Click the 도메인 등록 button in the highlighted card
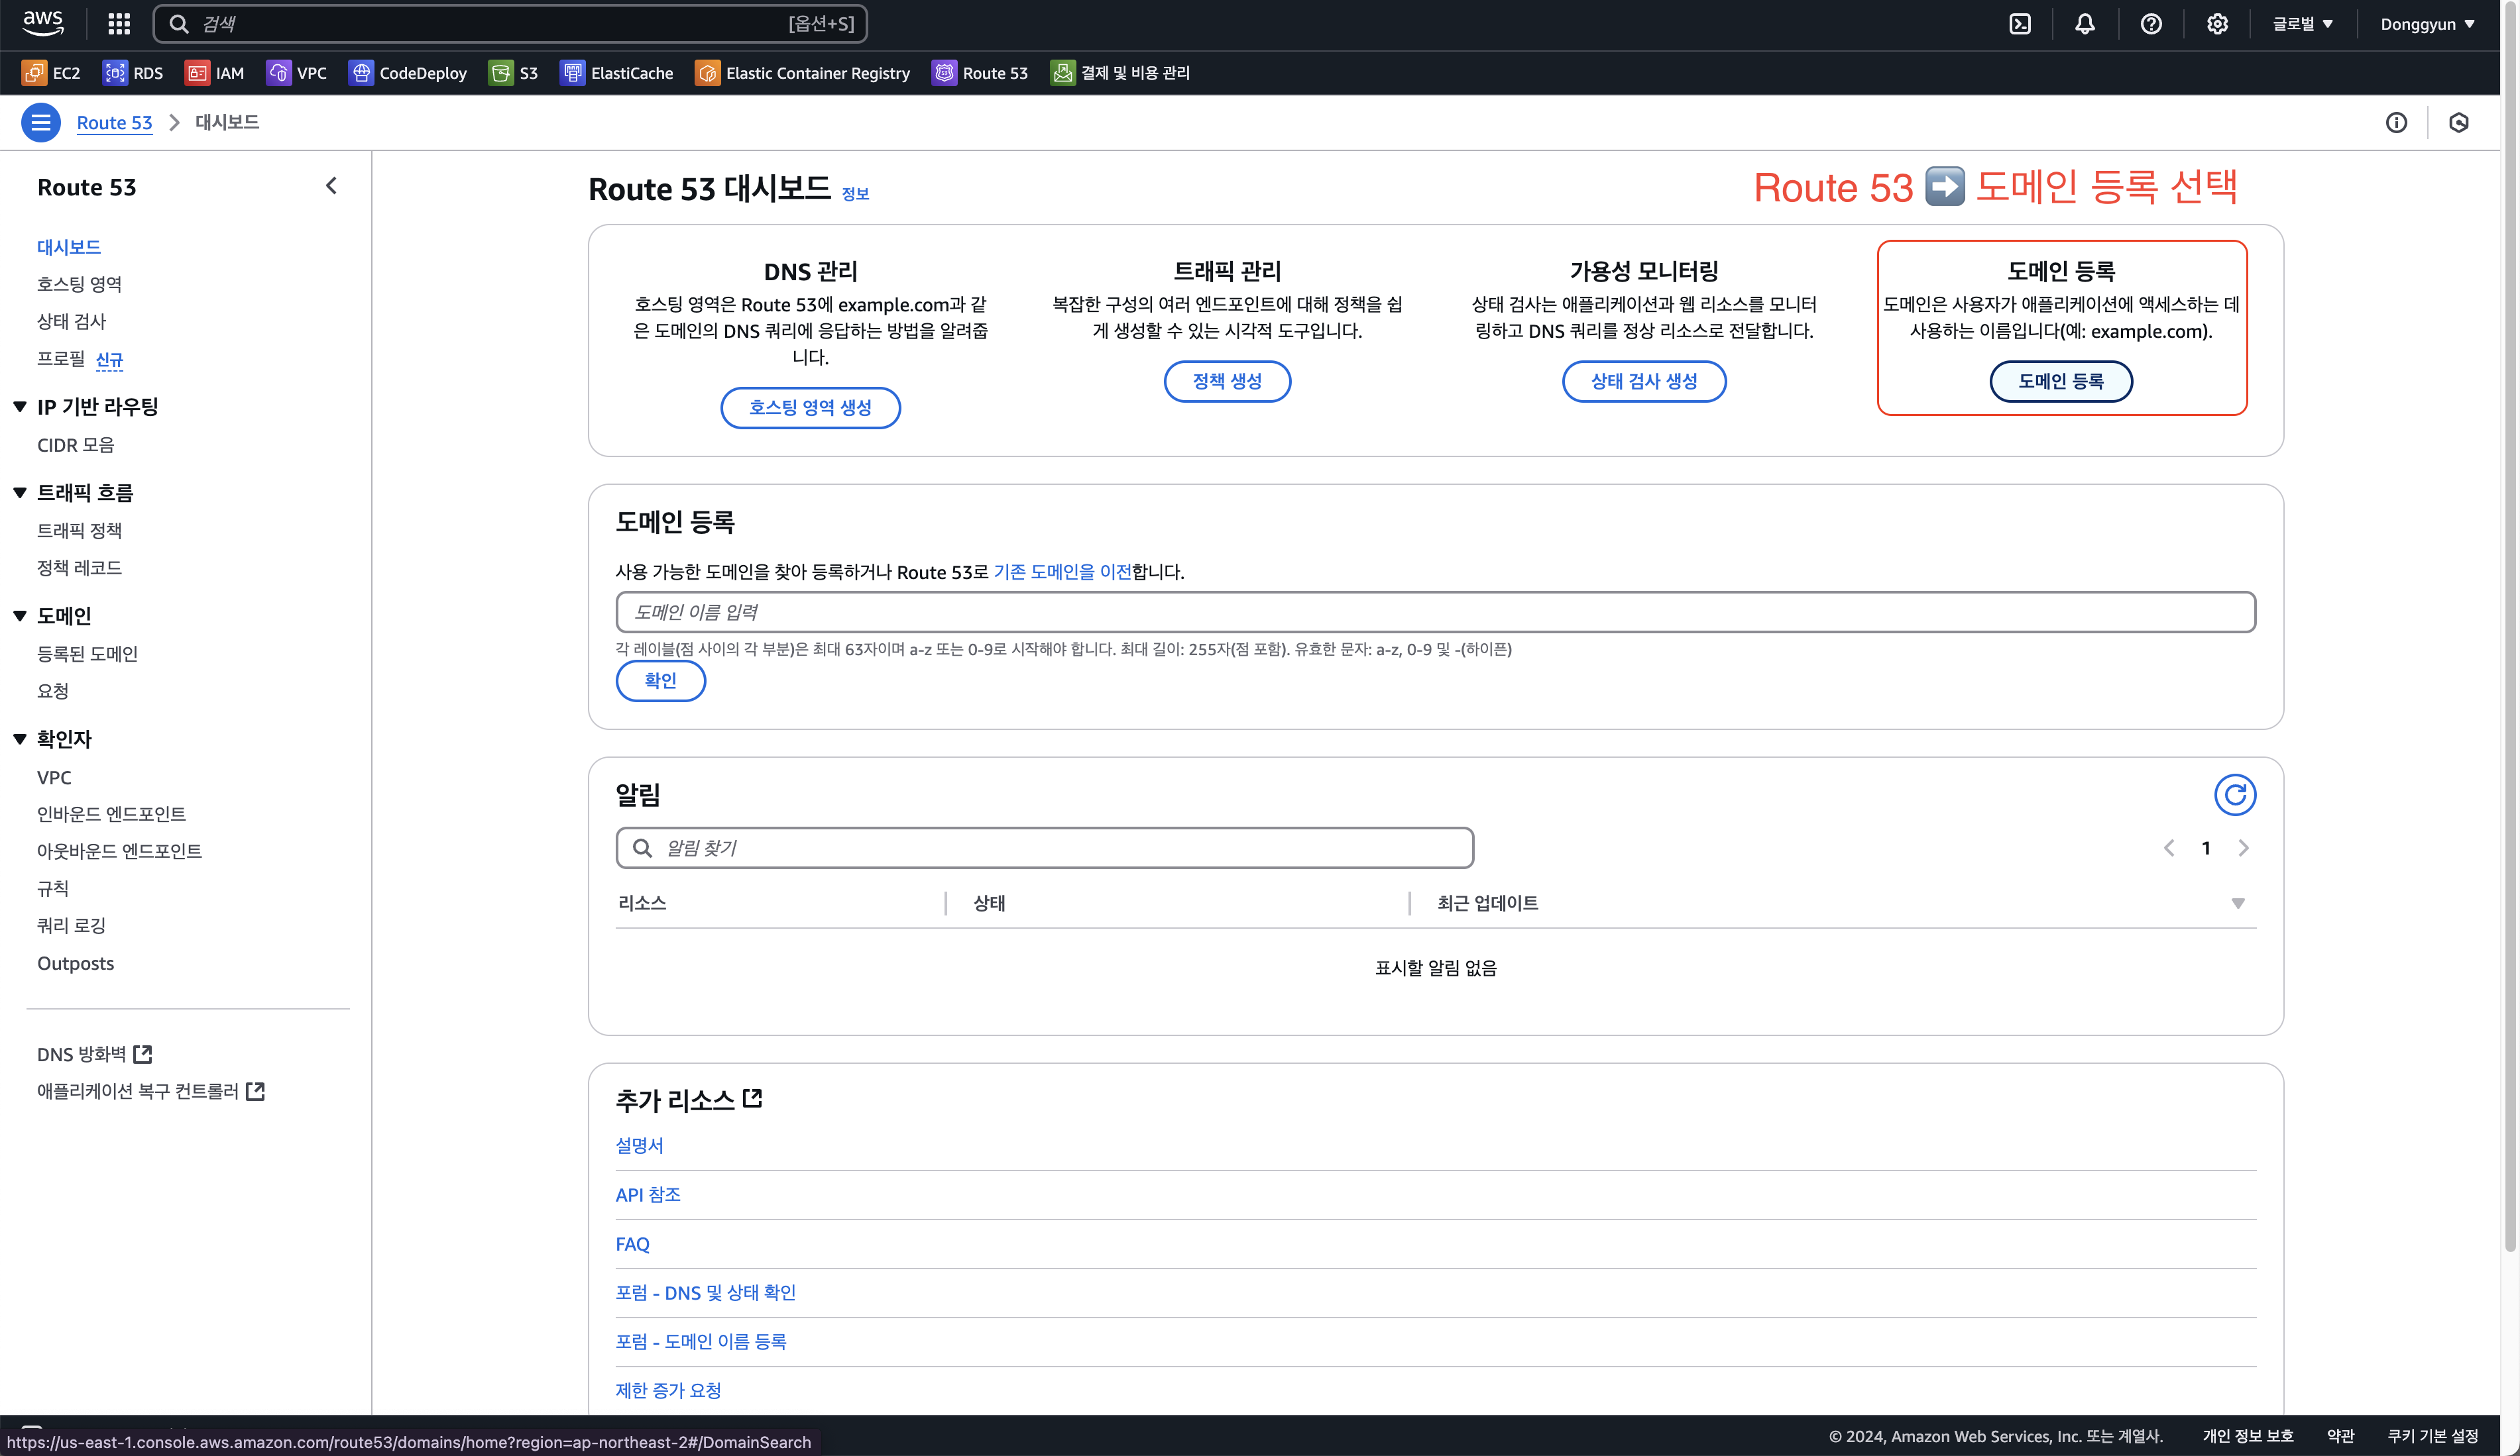This screenshot has height=1456, width=2520. [x=2060, y=381]
